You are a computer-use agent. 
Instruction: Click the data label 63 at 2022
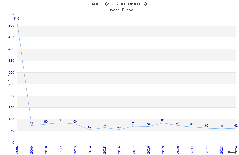tap(207, 125)
